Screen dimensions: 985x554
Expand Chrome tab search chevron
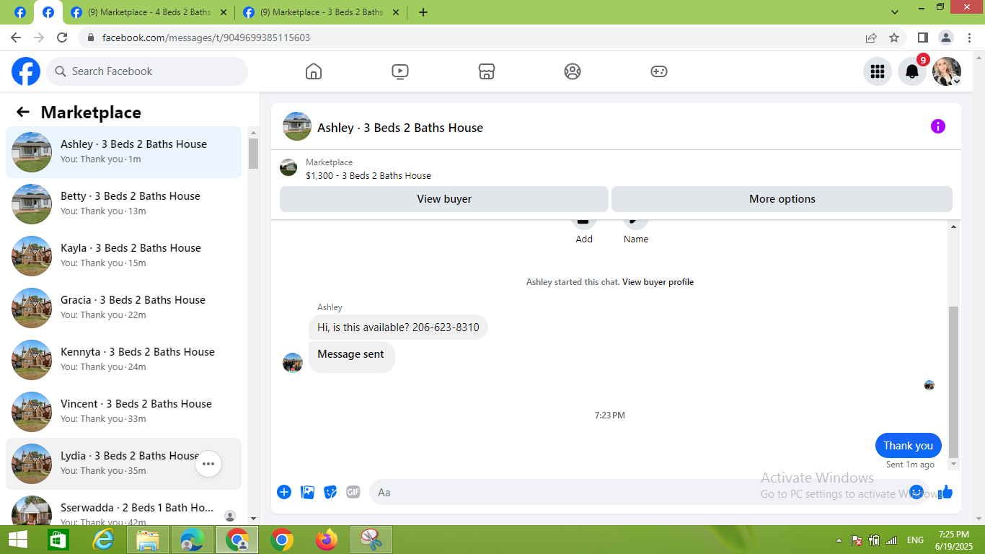pyautogui.click(x=895, y=12)
